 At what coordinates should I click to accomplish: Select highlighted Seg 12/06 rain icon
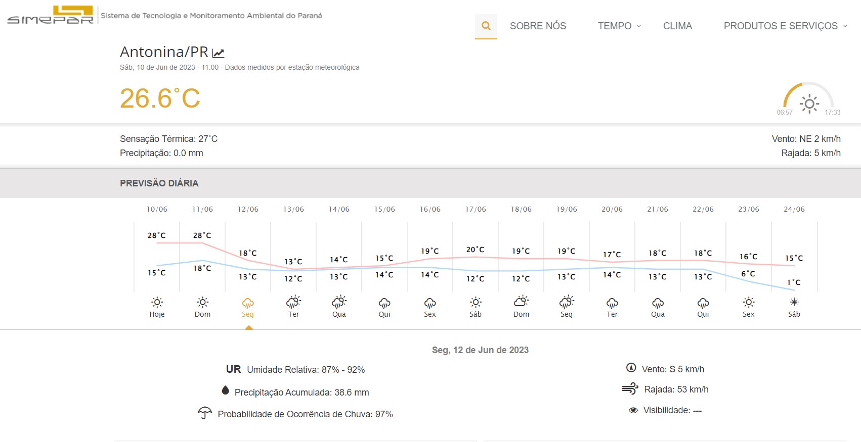pyautogui.click(x=248, y=302)
